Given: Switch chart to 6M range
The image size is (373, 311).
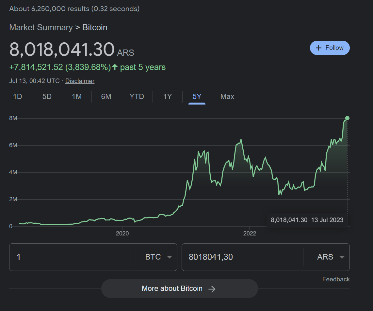Looking at the screenshot, I should tap(106, 97).
